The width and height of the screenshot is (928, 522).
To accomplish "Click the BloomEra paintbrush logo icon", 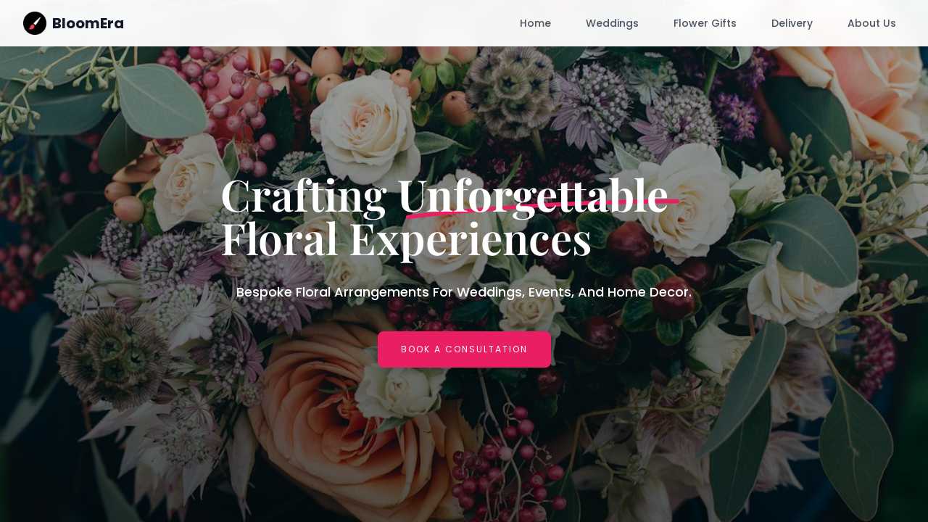I will 35,23.
